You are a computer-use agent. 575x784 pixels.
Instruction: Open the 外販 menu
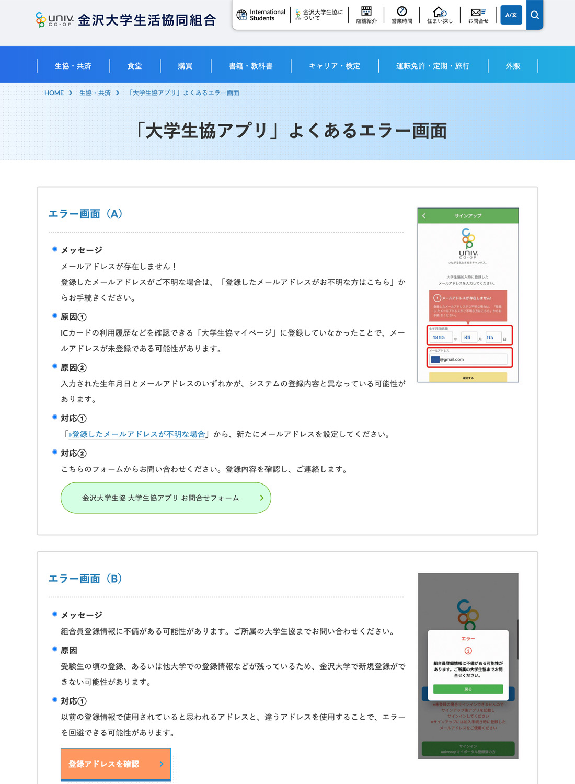pyautogui.click(x=513, y=66)
